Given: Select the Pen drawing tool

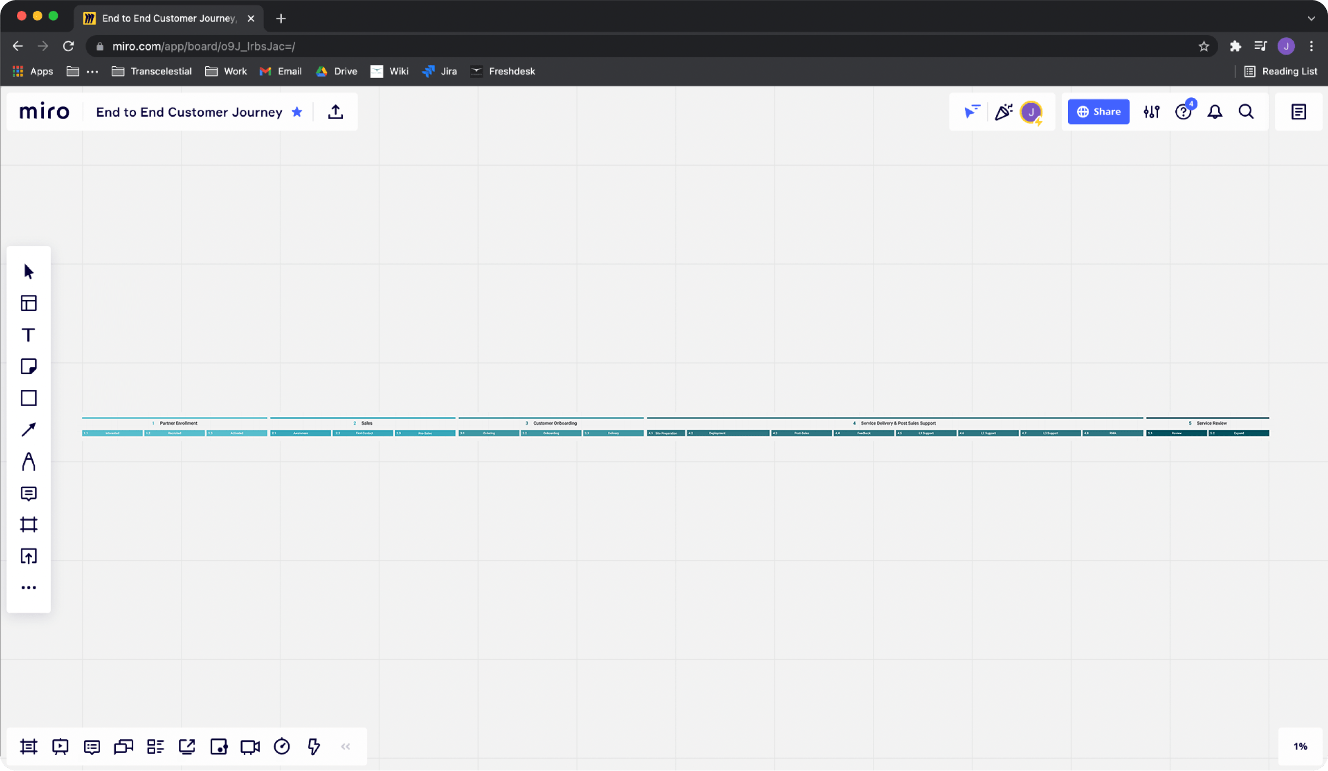Looking at the screenshot, I should coord(29,462).
